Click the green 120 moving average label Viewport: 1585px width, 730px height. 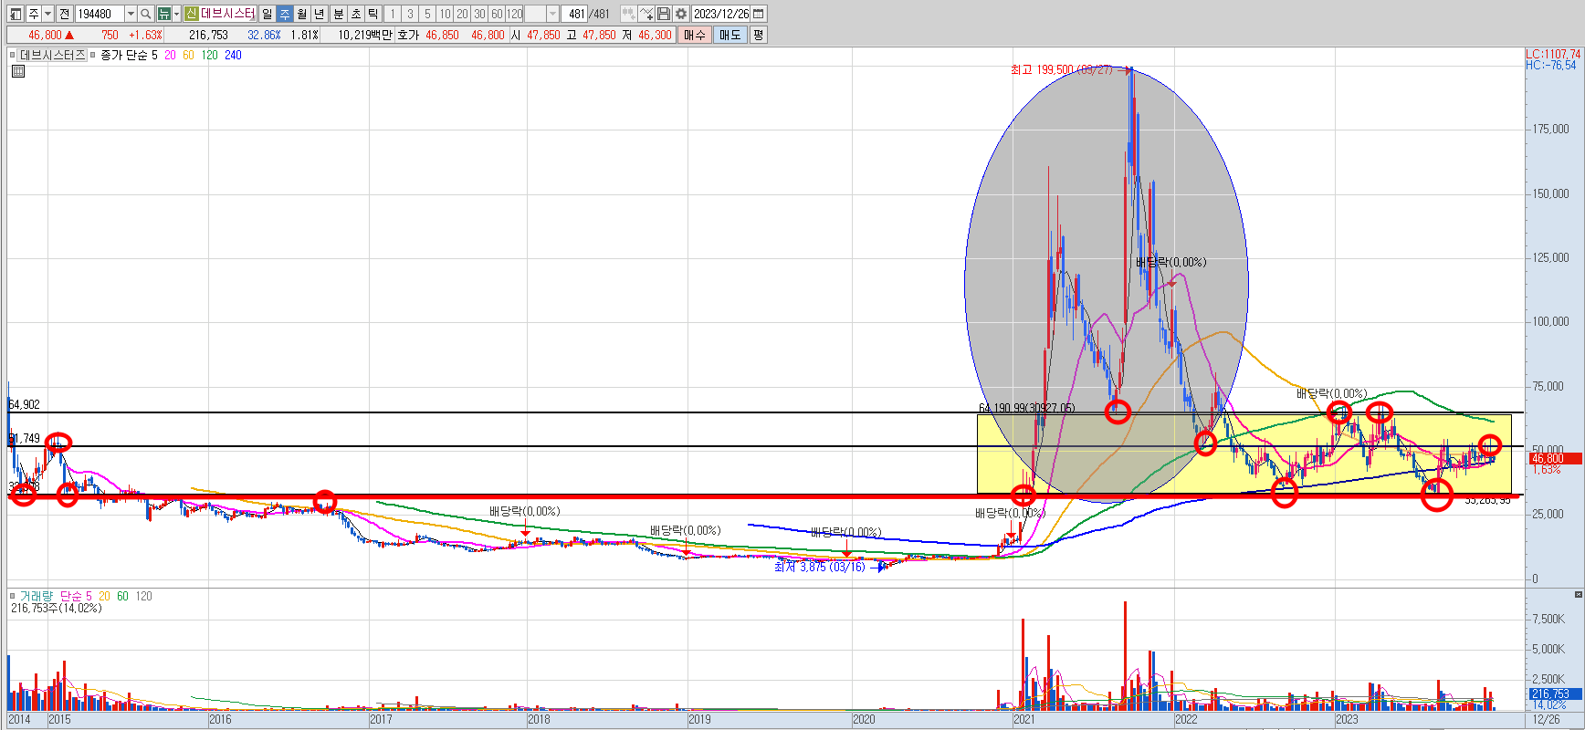[x=209, y=55]
